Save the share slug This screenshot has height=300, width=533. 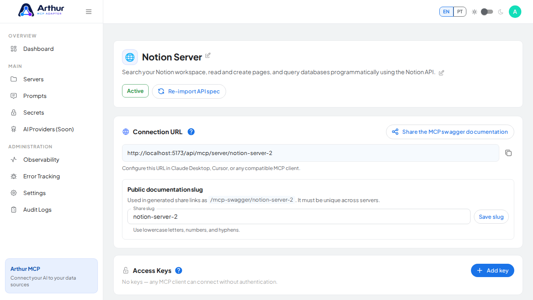pos(491,217)
